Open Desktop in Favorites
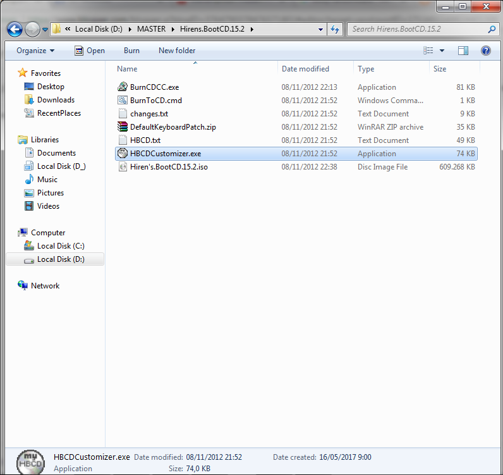The width and height of the screenshot is (503, 475). [x=51, y=87]
